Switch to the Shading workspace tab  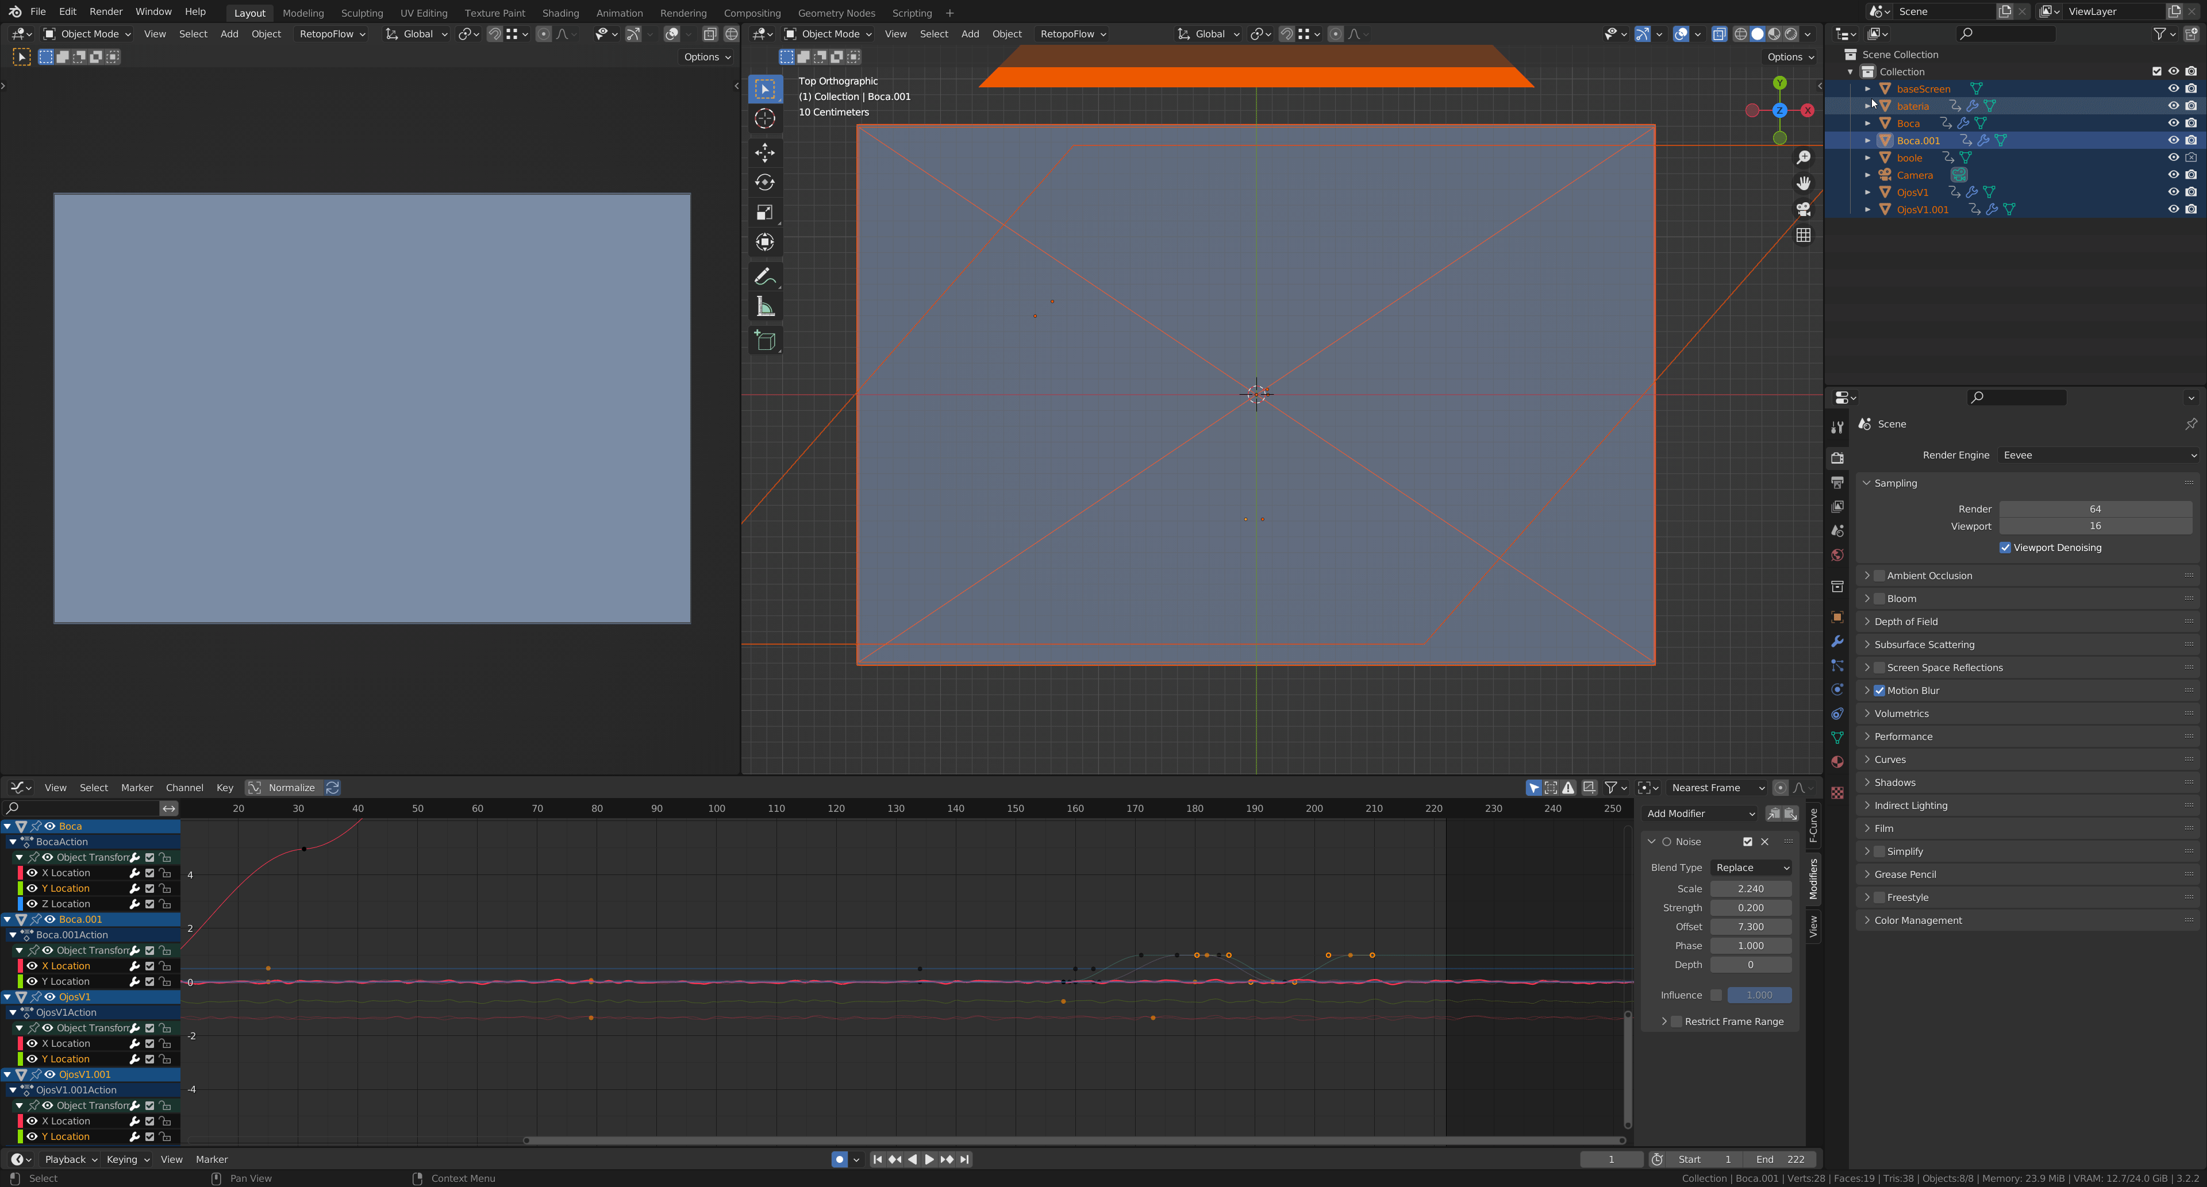[560, 13]
